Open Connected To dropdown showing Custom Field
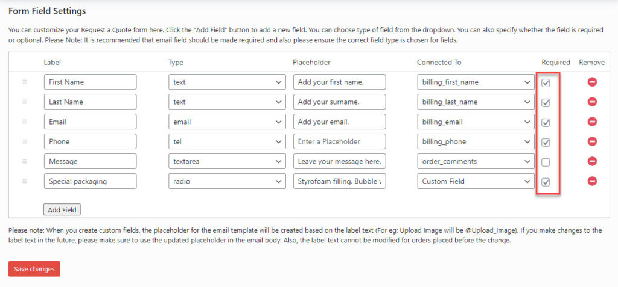 476,181
